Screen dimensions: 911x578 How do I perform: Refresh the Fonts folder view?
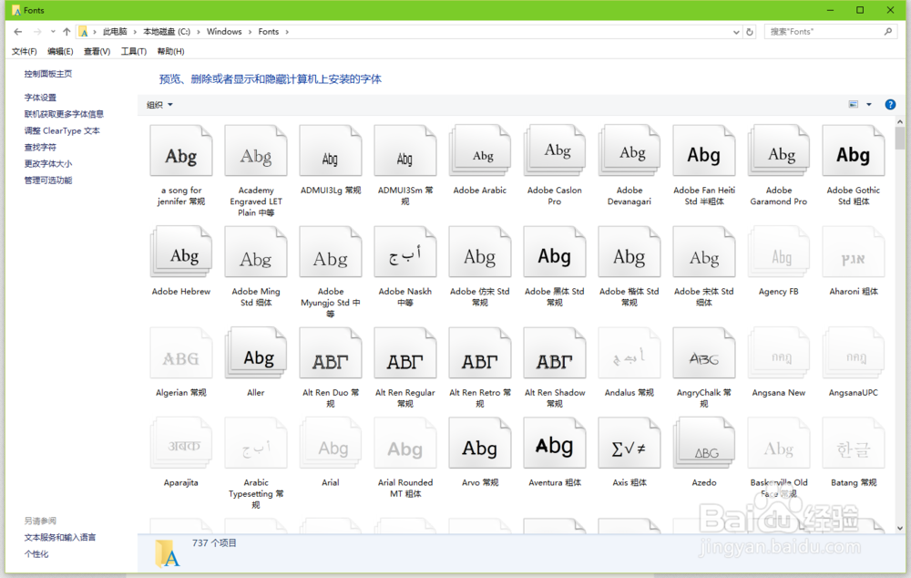pyautogui.click(x=750, y=32)
